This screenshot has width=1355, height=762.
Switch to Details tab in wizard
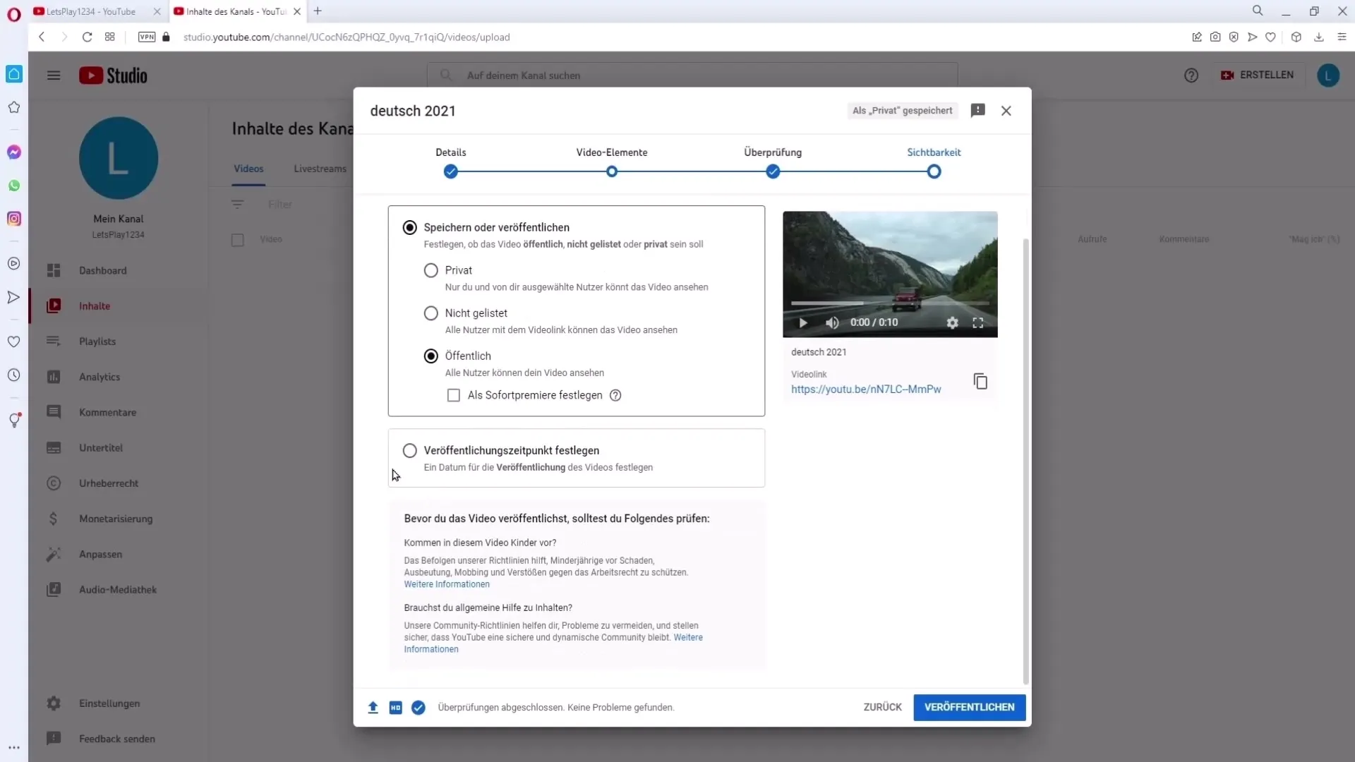point(450,171)
